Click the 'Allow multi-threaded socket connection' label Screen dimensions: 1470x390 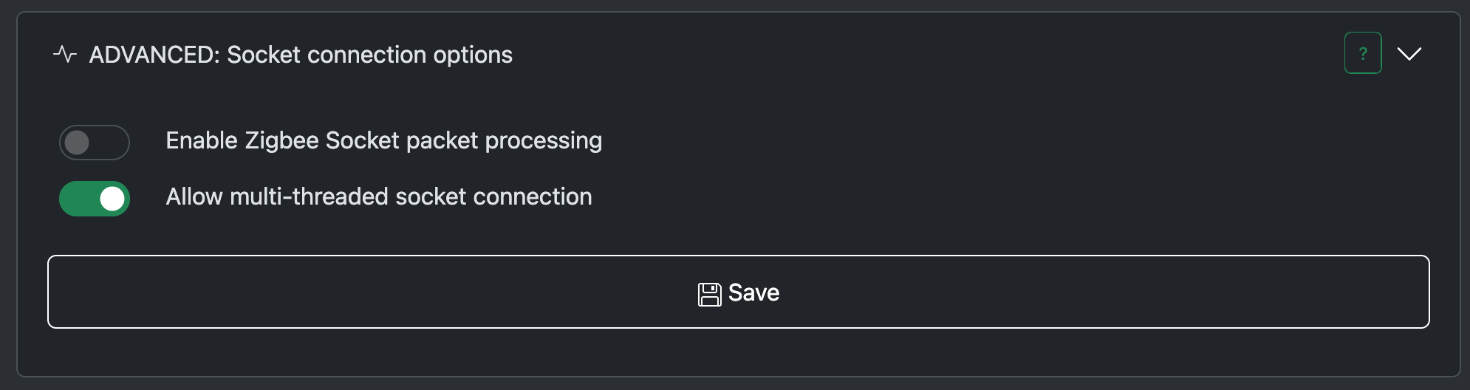click(x=379, y=196)
